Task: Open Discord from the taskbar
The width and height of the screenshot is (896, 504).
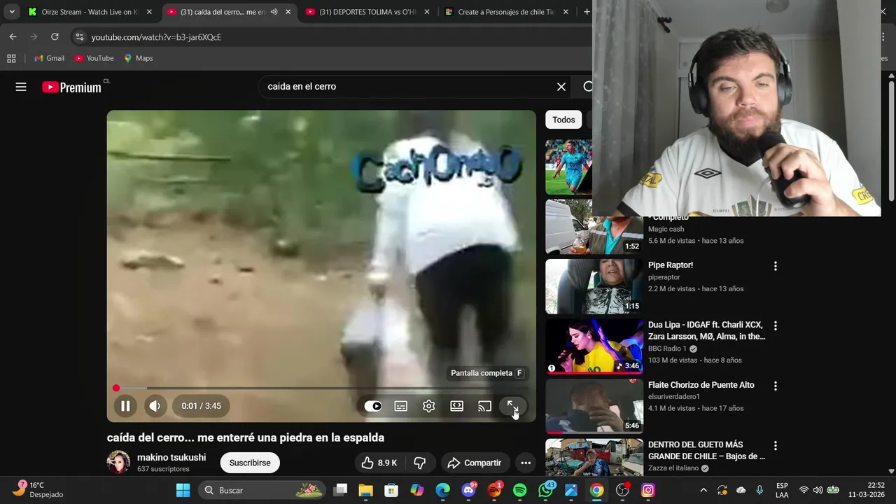Action: tap(468, 491)
